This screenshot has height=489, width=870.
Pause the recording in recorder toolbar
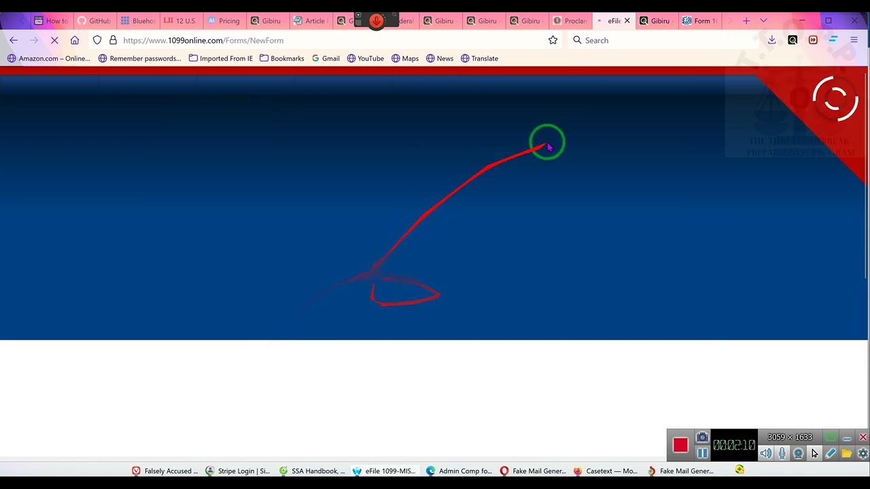point(702,453)
